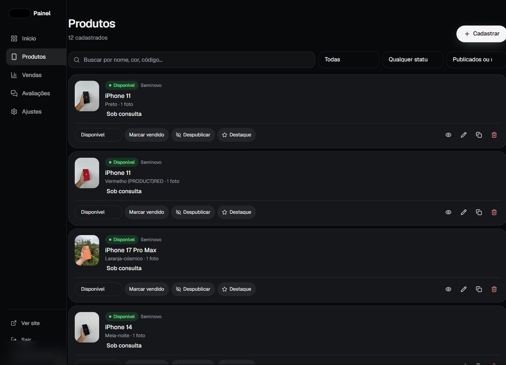Duplicate the black iPhone 11 listing
The height and width of the screenshot is (365, 506).
pos(479,135)
